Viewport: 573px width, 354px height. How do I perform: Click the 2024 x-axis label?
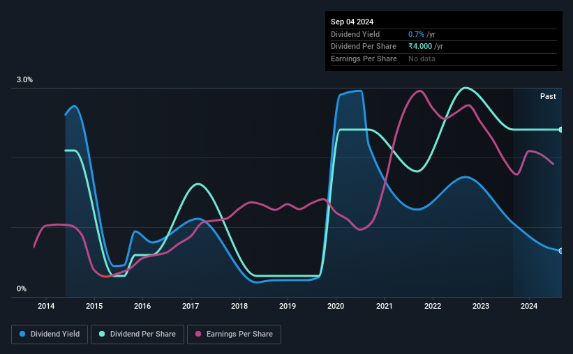[529, 306]
